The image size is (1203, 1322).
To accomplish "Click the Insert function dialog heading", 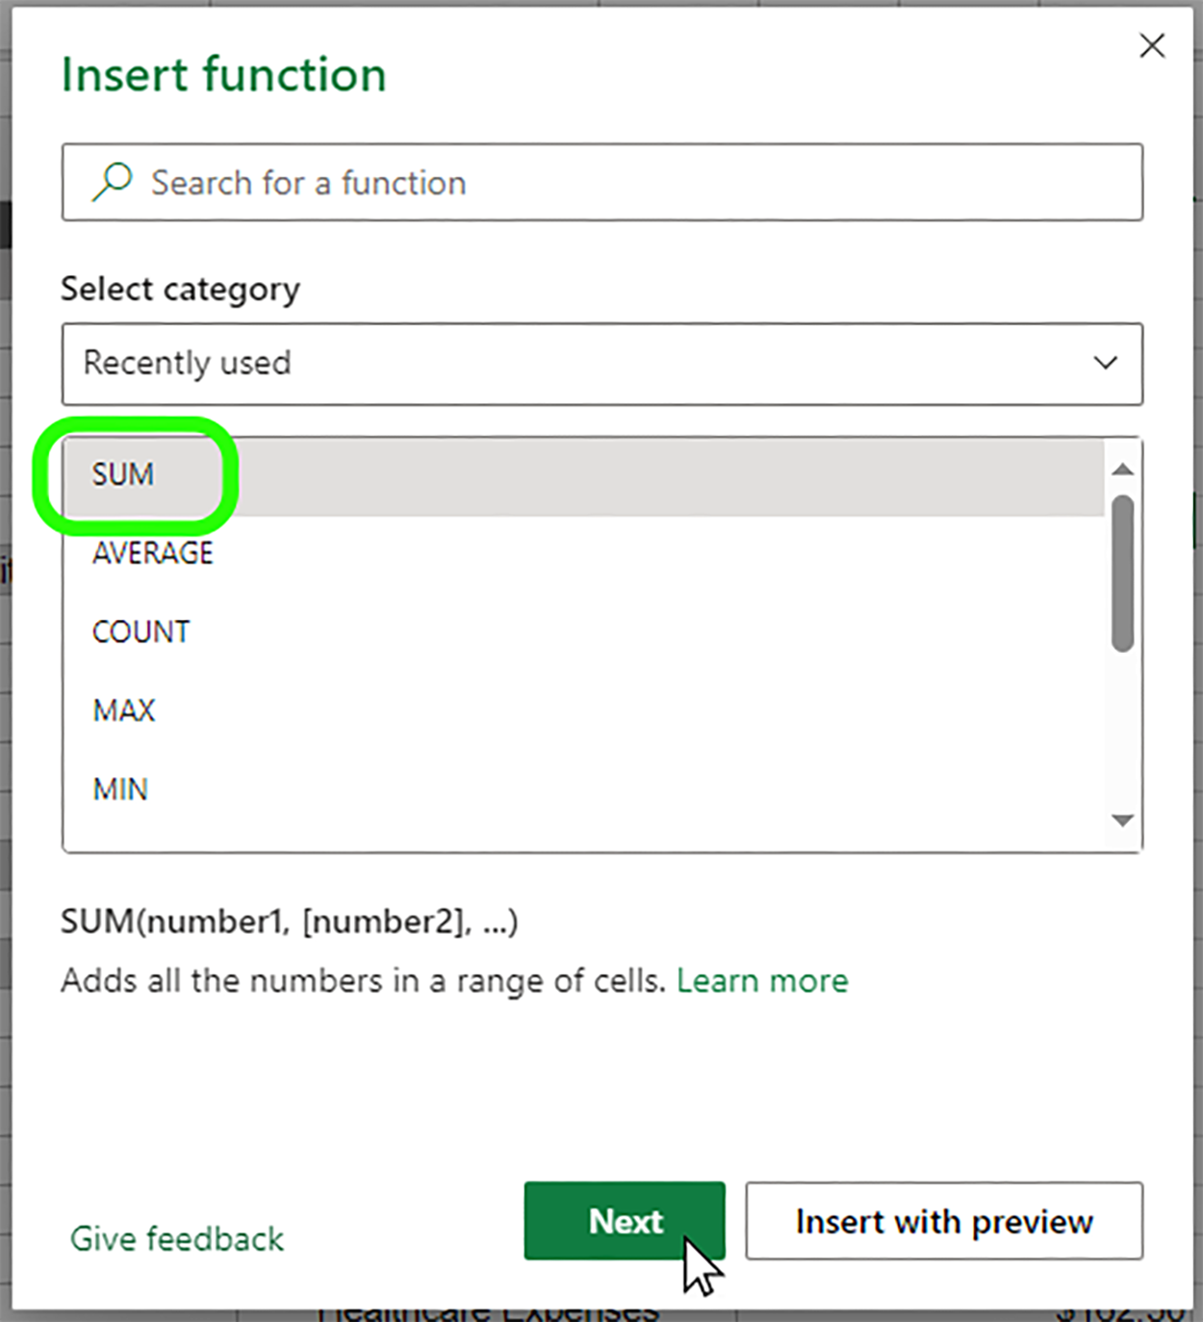I will click(223, 75).
